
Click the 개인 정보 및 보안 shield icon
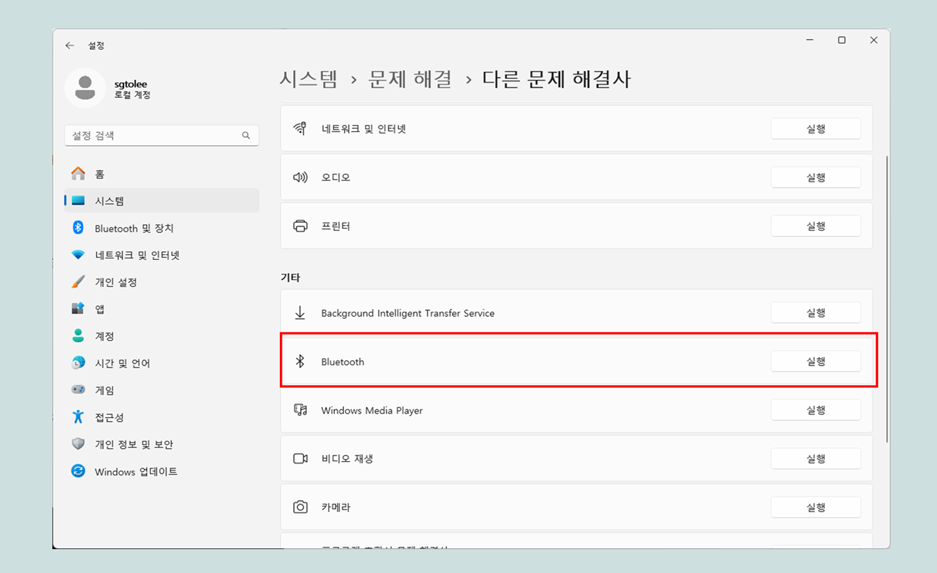tap(78, 444)
